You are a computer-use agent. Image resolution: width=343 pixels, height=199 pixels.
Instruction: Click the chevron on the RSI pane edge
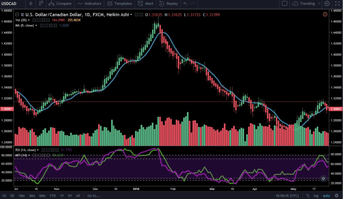coord(323,178)
